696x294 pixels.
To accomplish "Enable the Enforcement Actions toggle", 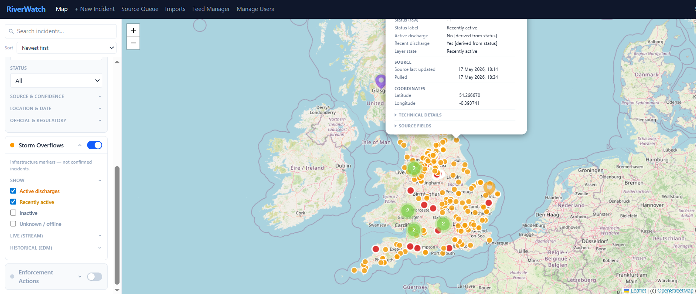I will [x=95, y=277].
